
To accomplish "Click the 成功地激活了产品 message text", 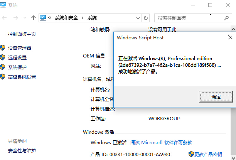I will (138, 71).
